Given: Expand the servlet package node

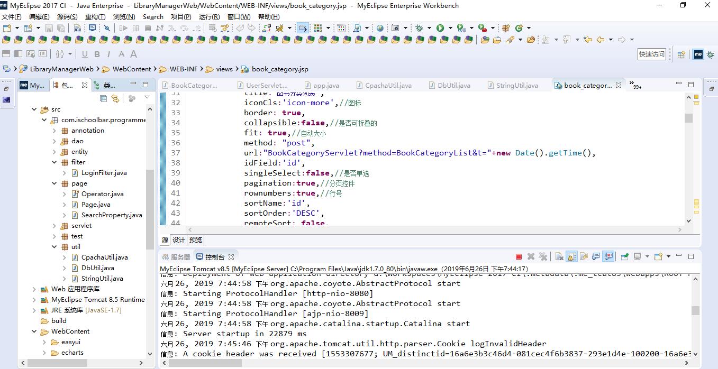Looking at the screenshot, I should pyautogui.click(x=54, y=226).
